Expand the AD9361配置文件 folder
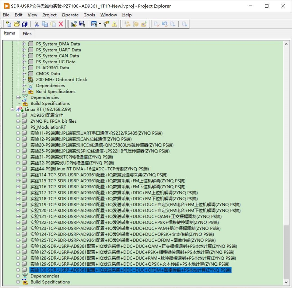Image resolution: width=292 pixels, height=288 pixels. [18, 115]
